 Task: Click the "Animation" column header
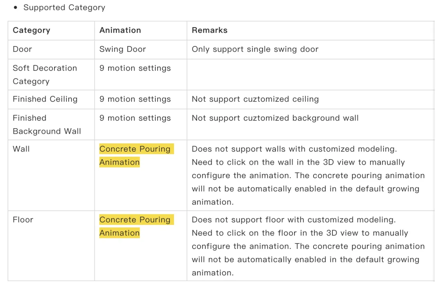tap(120, 30)
